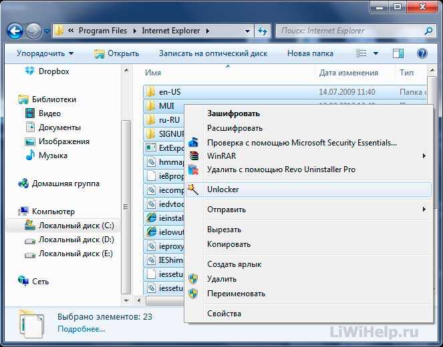The width and height of the screenshot is (443, 347).
Task: Expand the Отправить submenu arrow
Action: tap(424, 210)
